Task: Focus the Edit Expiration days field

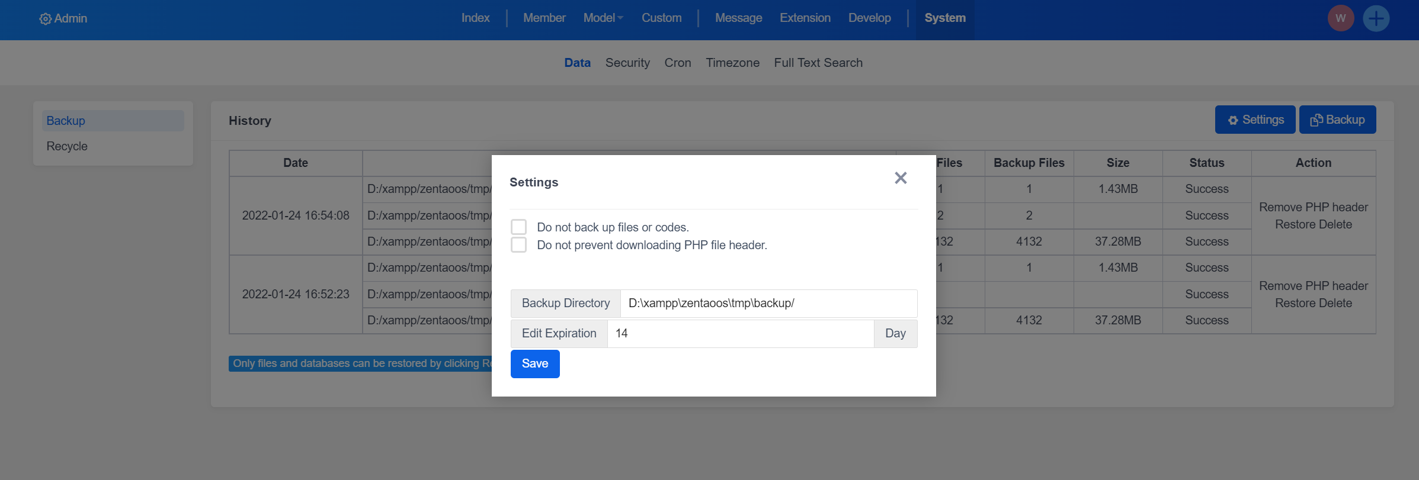Action: pyautogui.click(x=740, y=334)
